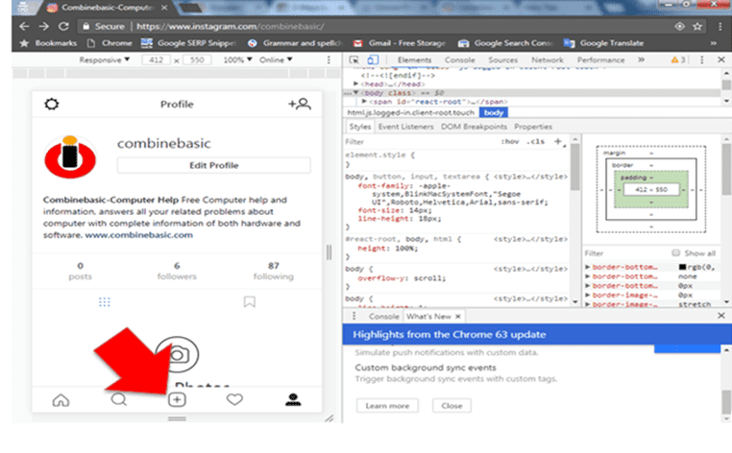Image resolution: width=732 pixels, height=453 pixels.
Task: Tap the new post plus icon
Action: (177, 399)
